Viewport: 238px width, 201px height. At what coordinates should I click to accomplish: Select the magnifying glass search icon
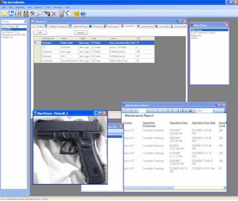click(39, 14)
